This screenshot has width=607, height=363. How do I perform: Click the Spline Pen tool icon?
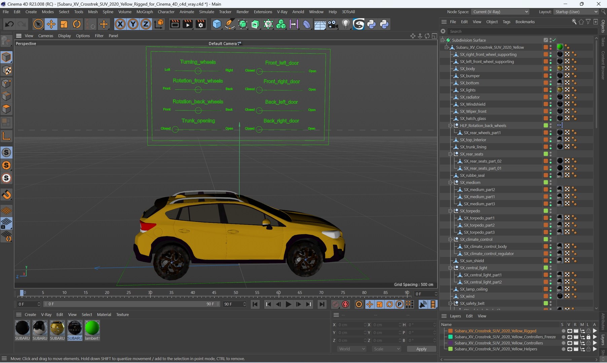click(x=230, y=24)
